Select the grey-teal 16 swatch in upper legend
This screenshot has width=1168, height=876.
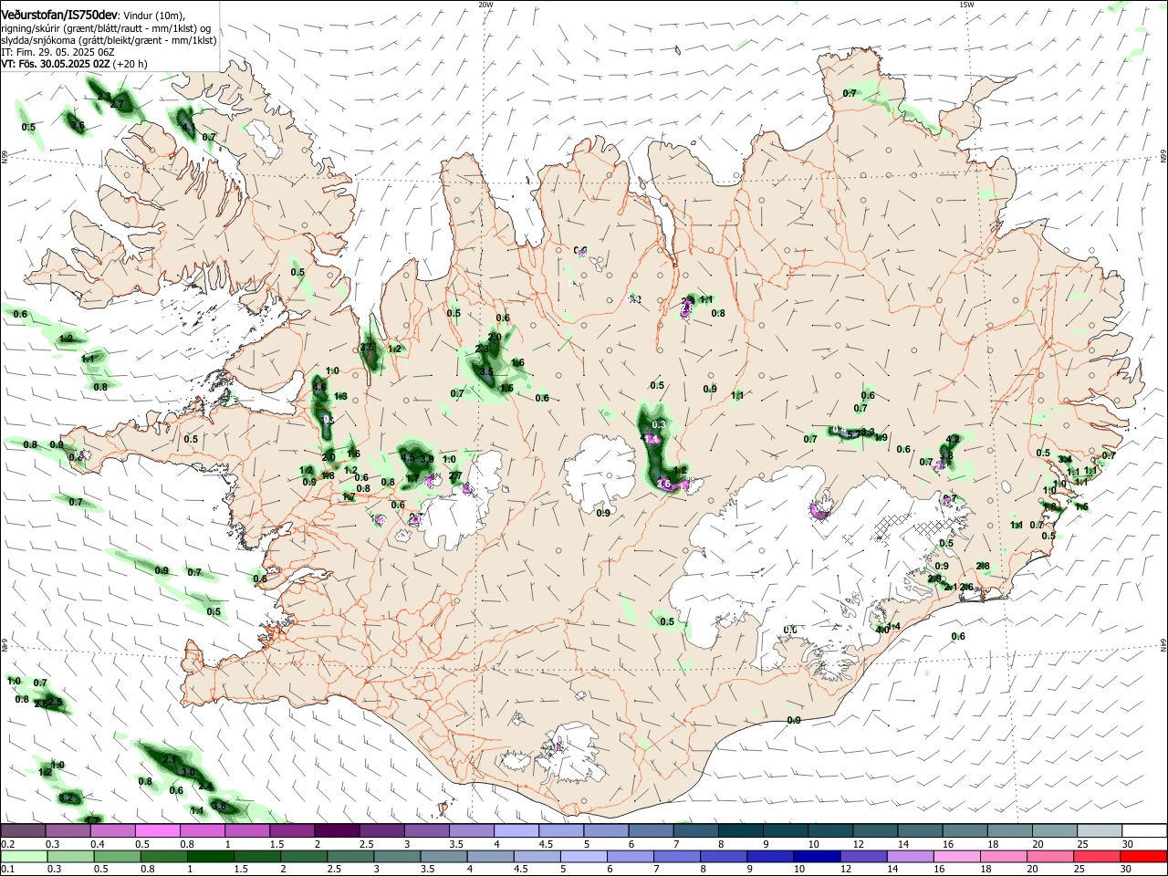click(965, 830)
